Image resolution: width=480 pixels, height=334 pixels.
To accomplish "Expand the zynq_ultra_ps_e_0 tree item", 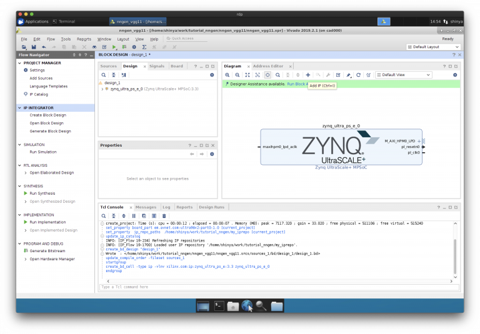I will pyautogui.click(x=102, y=89).
